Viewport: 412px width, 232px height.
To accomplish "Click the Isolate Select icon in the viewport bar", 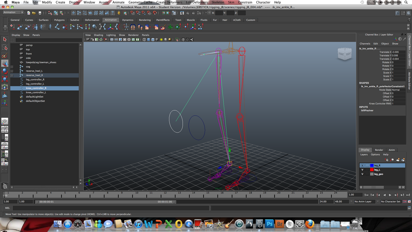I will click(177, 39).
